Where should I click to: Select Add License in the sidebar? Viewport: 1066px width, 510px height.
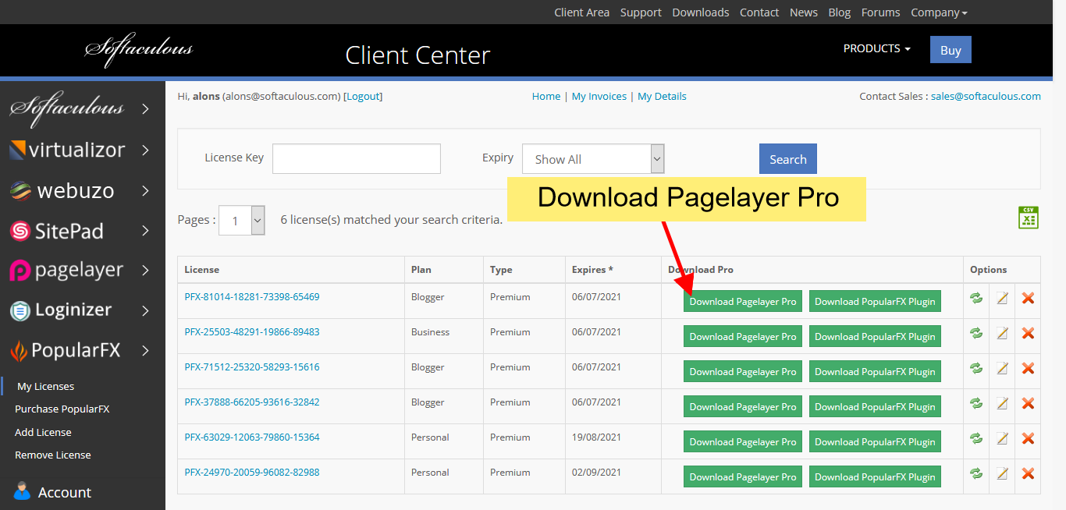43,432
